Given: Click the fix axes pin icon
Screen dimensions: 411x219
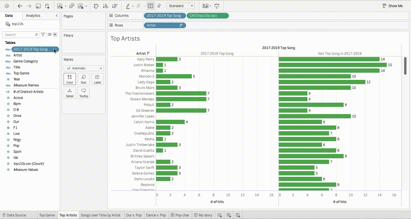Looking at the screenshot, I should click(159, 6).
